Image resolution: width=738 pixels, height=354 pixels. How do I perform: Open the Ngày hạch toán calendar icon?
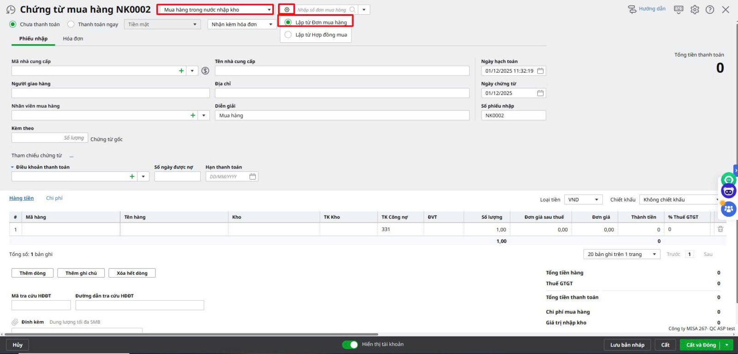click(x=541, y=71)
